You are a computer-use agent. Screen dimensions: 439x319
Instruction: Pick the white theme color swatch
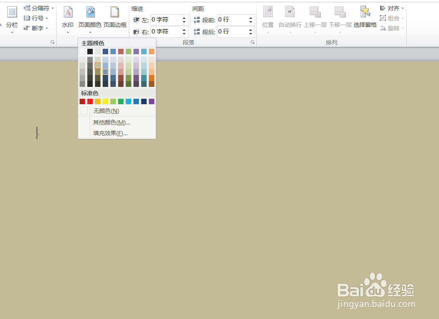[82, 52]
